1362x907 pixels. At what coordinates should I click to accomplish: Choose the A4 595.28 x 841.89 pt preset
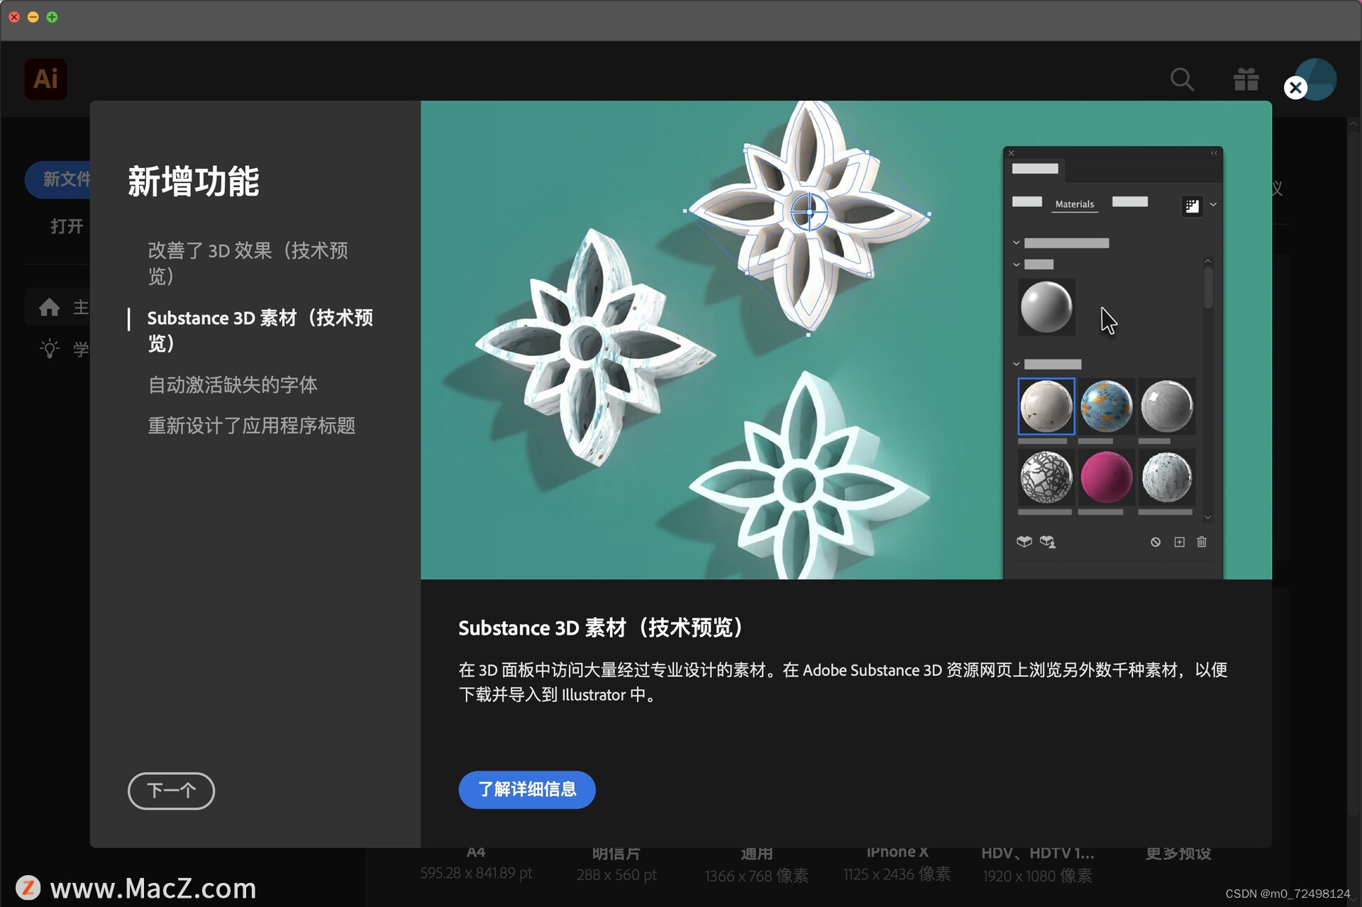coord(476,864)
